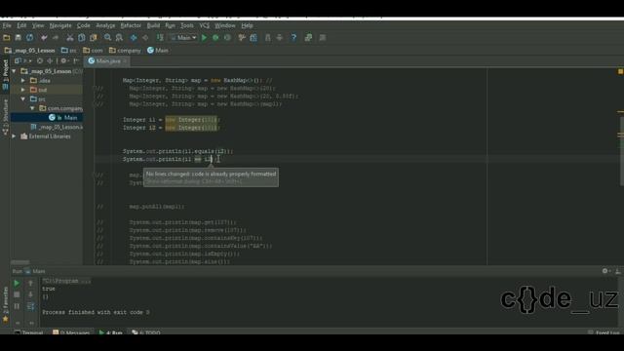Click Scroll from Source icon in Project panel
Image resolution: width=624 pixels, height=351 pixels.
click(40, 60)
